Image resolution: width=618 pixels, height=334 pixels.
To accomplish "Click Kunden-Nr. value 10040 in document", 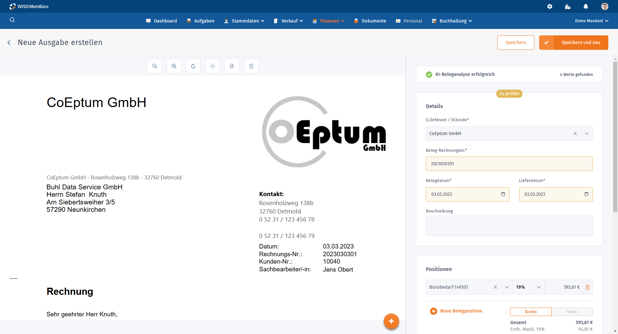I will [x=332, y=262].
